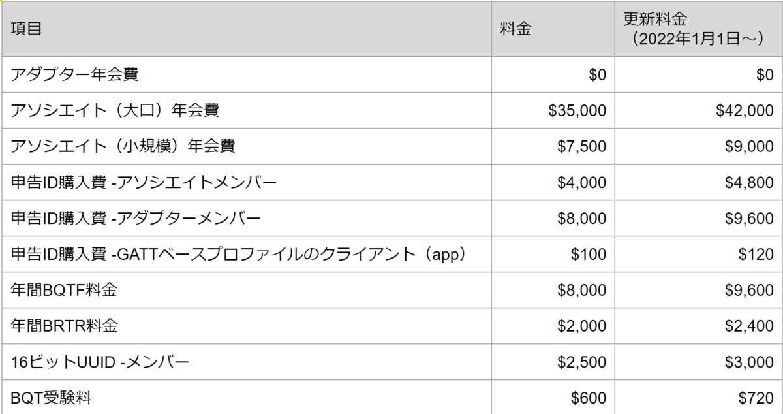The width and height of the screenshot is (783, 414).
Task: Select the アダプター年会費 row label
Action: 246,75
